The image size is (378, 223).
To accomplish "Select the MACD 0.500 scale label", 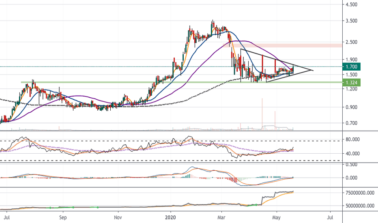I will (x=352, y=165).
